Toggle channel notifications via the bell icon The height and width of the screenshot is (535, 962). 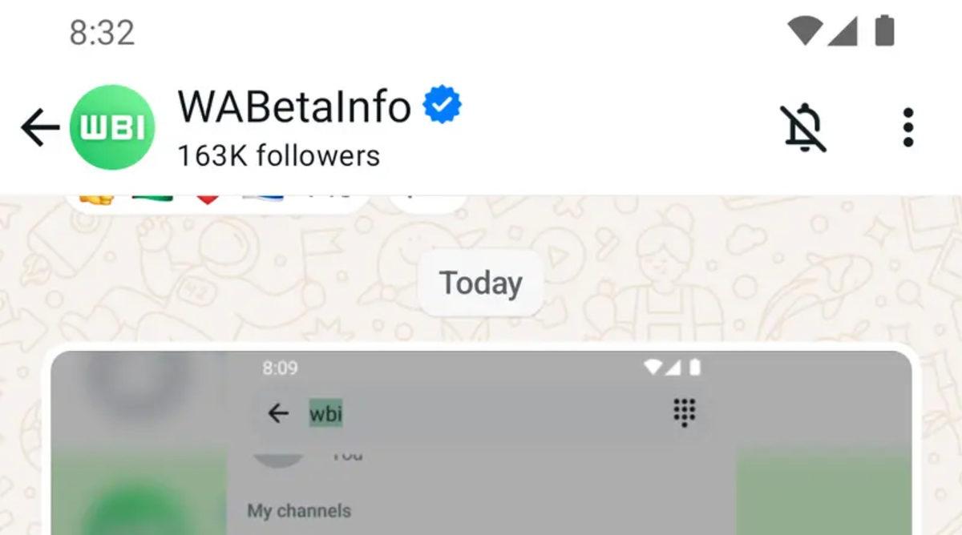[804, 127]
